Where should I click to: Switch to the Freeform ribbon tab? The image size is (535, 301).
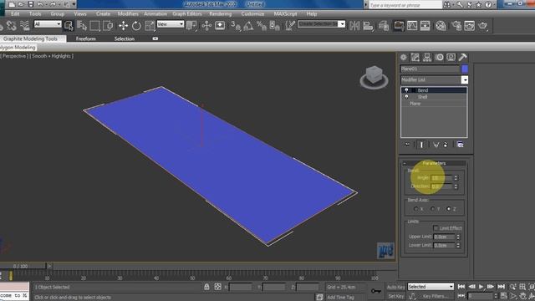pyautogui.click(x=85, y=39)
